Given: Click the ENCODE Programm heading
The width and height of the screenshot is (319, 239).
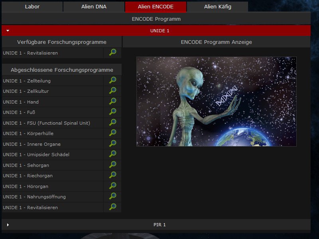Looking at the screenshot, I should (x=156, y=19).
